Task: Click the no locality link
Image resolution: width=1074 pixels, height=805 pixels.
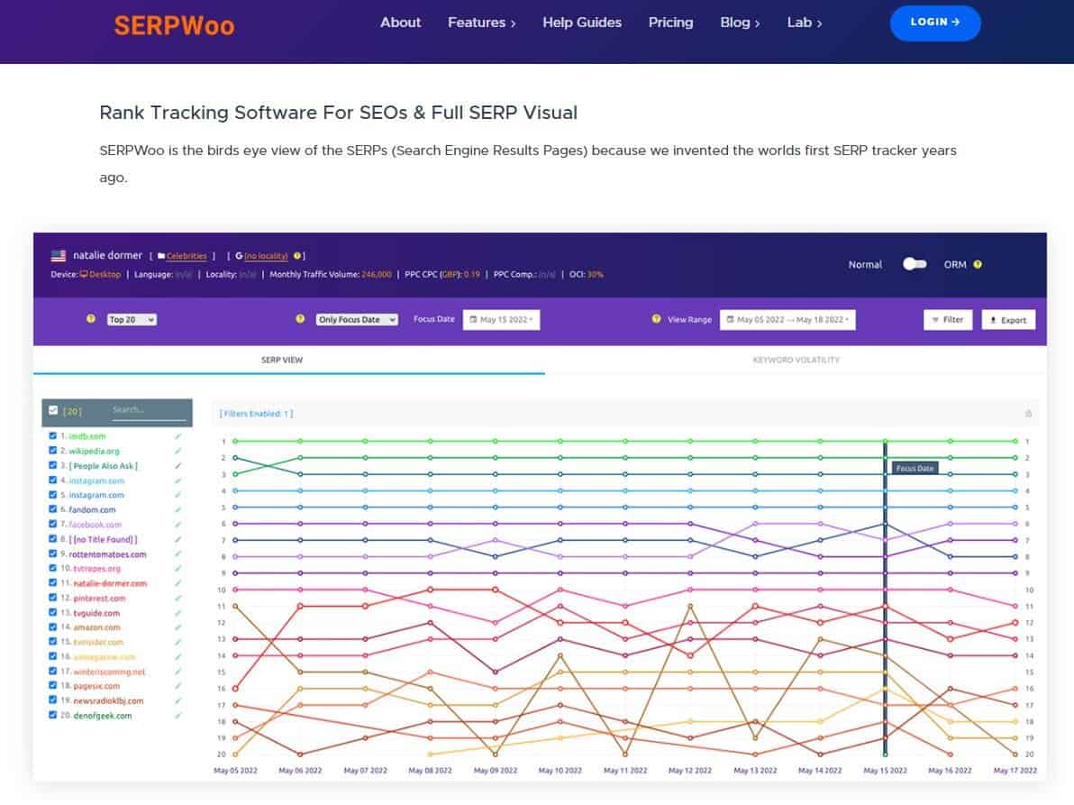Action: point(266,256)
